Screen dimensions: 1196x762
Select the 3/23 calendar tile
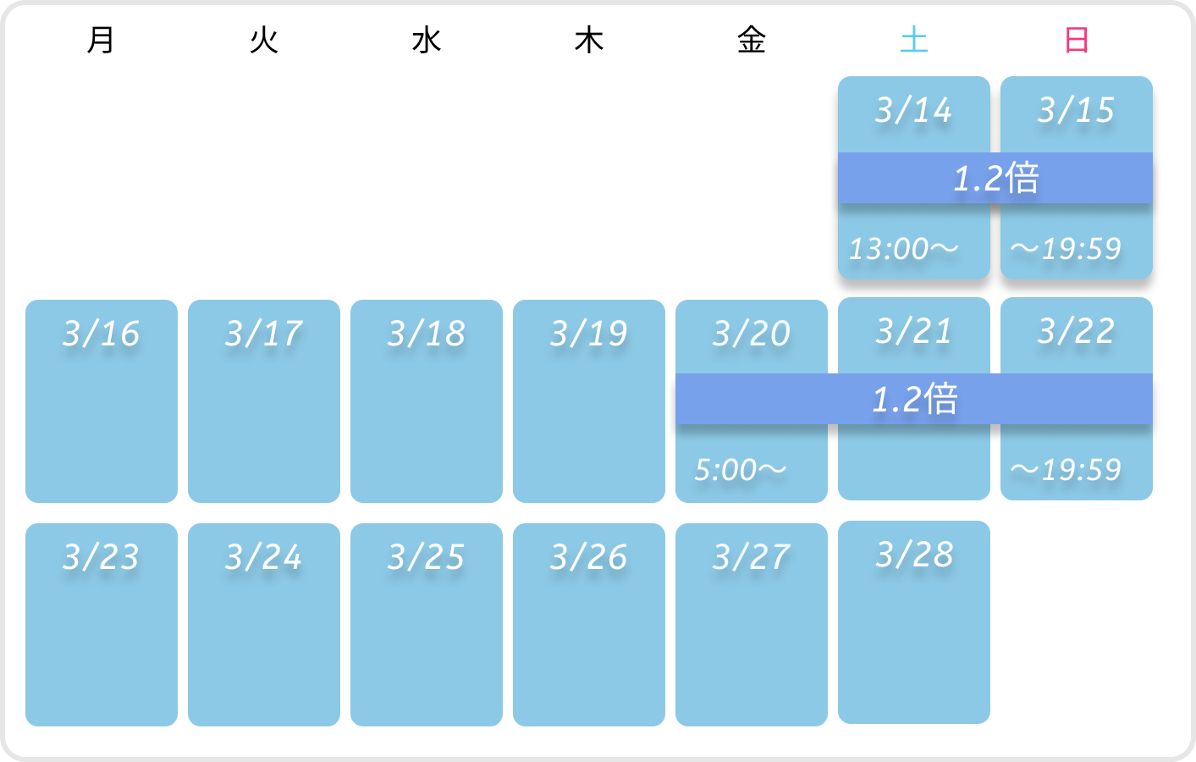[102, 624]
